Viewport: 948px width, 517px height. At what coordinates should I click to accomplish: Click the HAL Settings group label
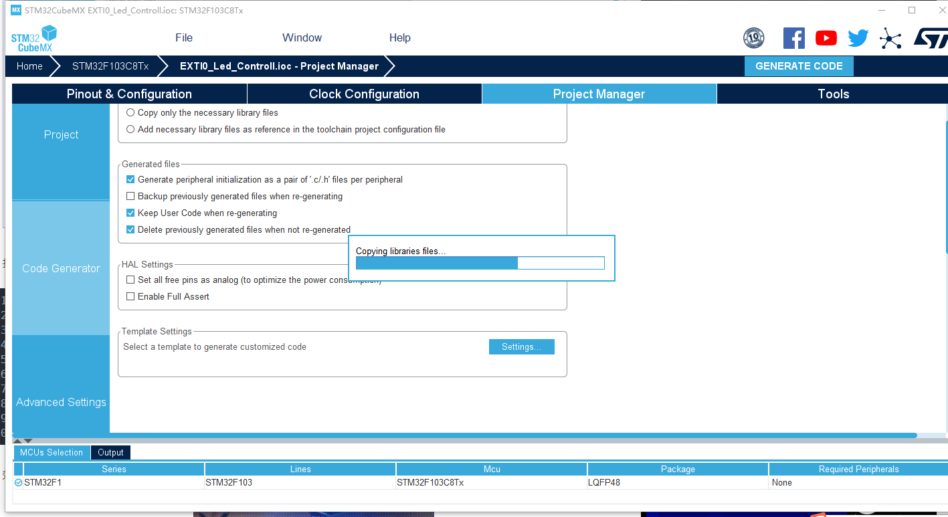coord(147,264)
